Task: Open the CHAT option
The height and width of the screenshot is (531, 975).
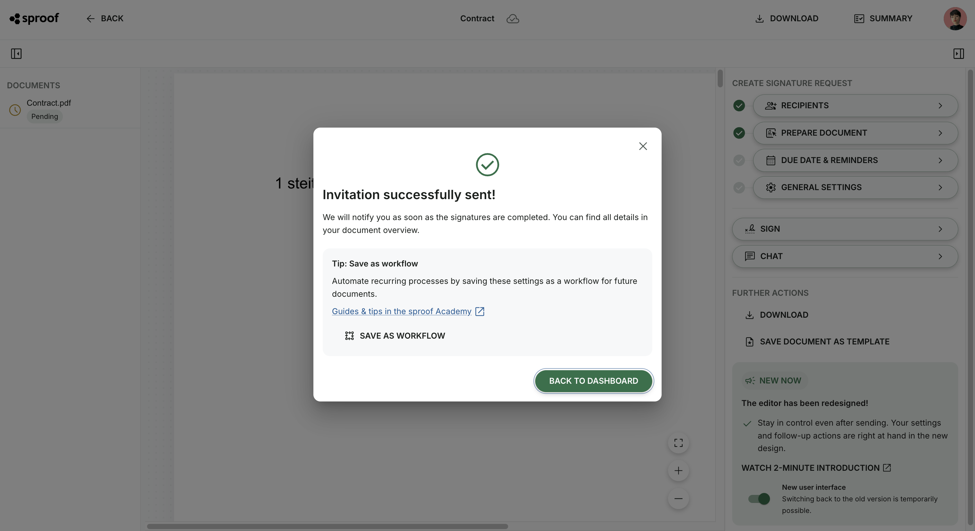Action: 845,256
